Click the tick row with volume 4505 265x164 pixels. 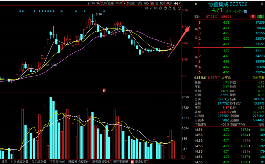[x=229, y=146]
